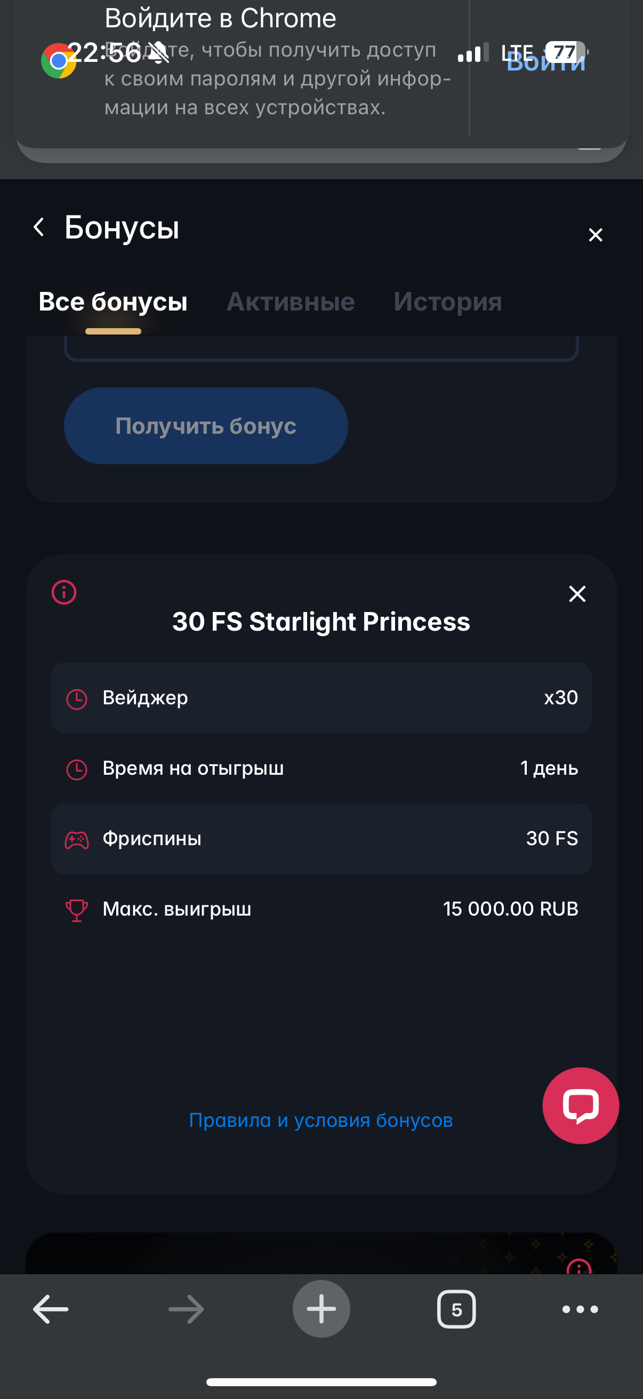Switch to the Активные tab
The height and width of the screenshot is (1399, 643).
(x=290, y=302)
